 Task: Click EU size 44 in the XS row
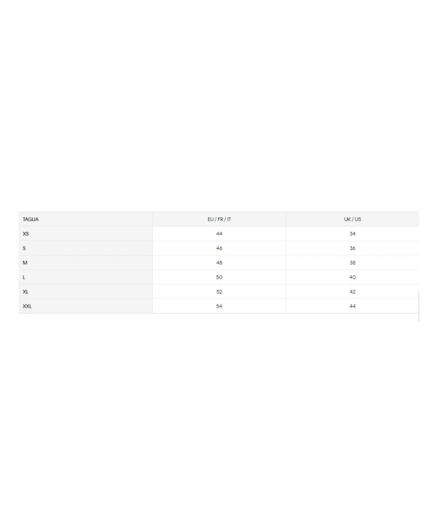click(x=219, y=234)
